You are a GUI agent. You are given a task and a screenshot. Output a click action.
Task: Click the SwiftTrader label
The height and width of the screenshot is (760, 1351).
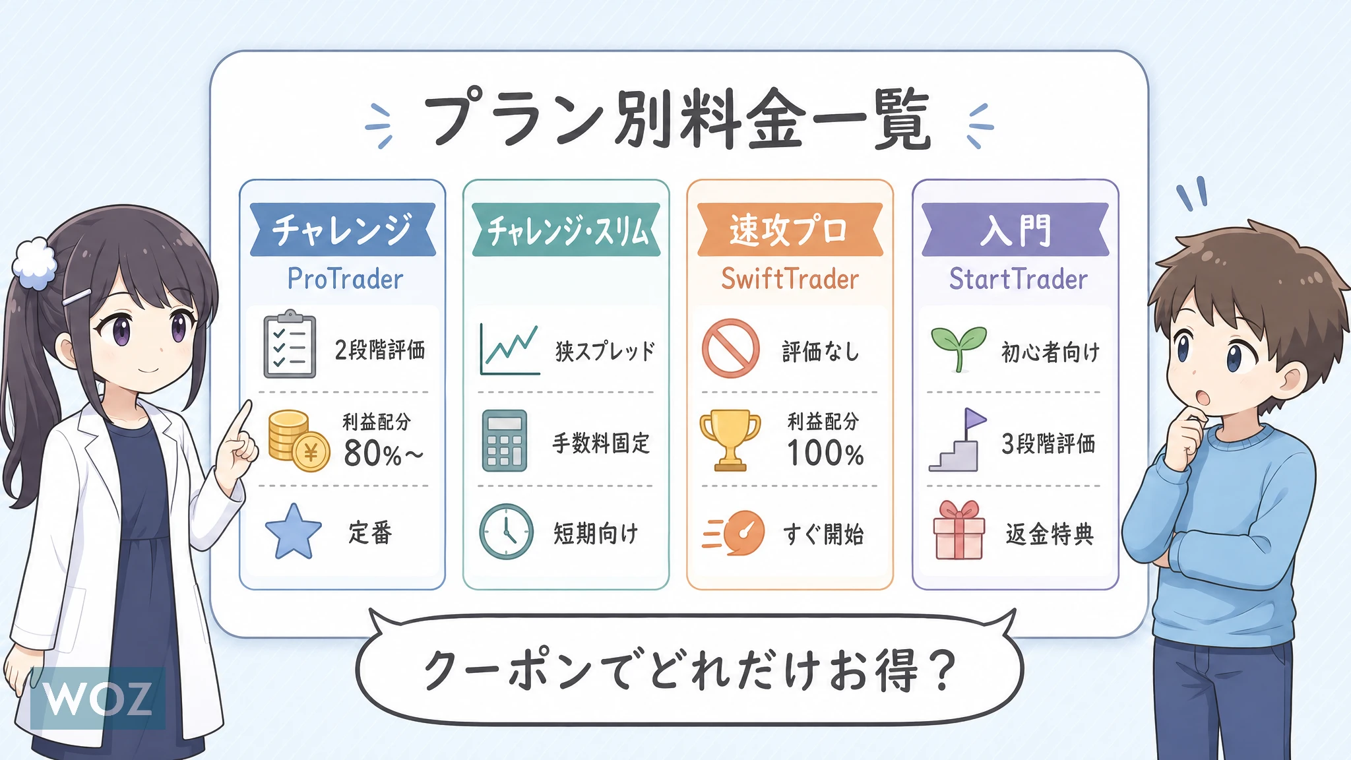click(x=790, y=279)
